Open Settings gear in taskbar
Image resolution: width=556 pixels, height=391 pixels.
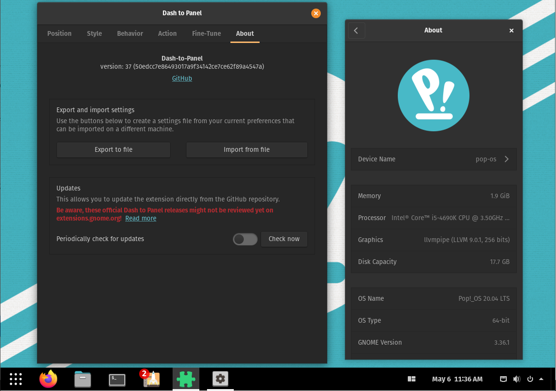point(220,379)
